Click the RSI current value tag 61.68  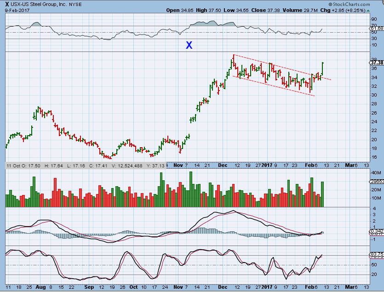coord(377,29)
